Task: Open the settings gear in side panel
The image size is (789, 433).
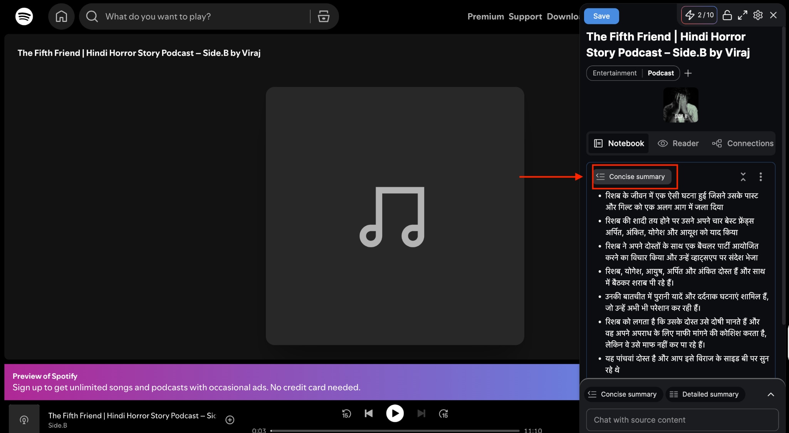Action: pos(758,15)
